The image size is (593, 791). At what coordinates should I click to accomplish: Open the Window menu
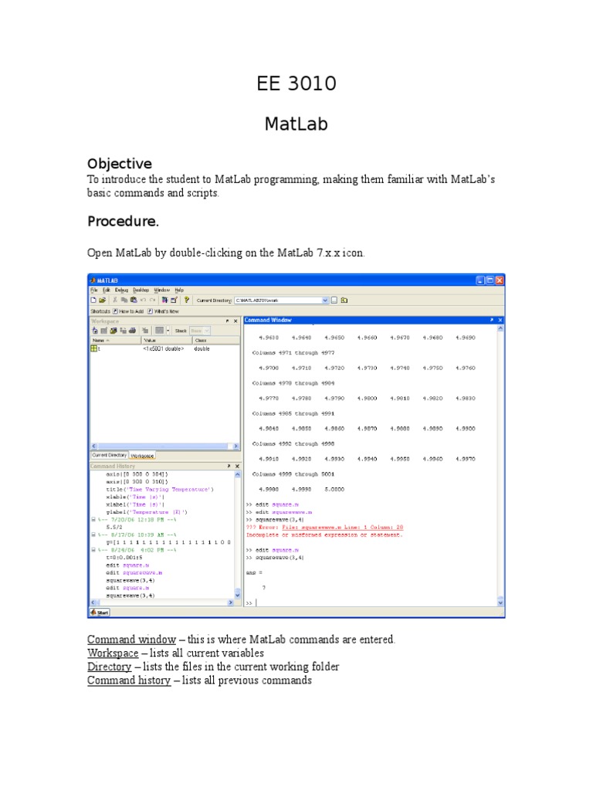click(x=162, y=290)
